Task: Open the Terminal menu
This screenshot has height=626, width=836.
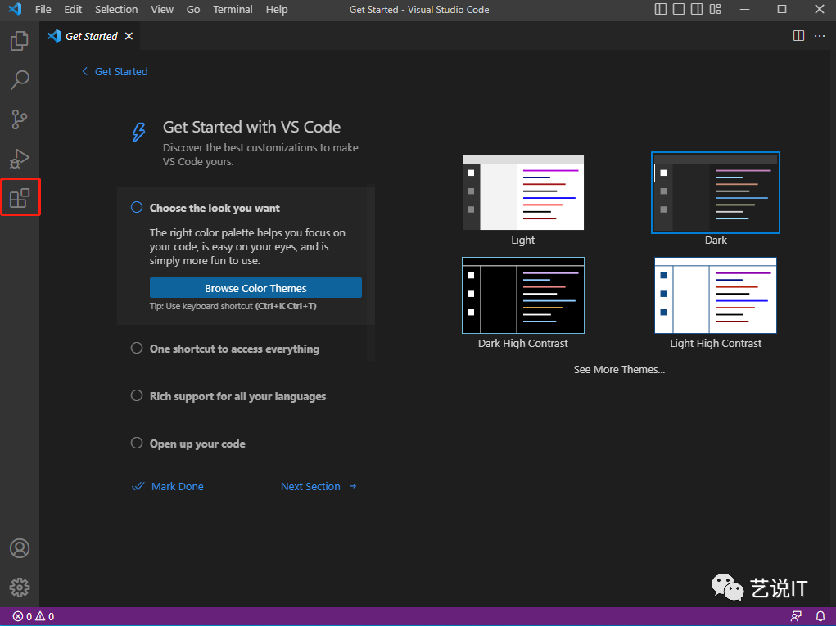Action: pyautogui.click(x=233, y=9)
